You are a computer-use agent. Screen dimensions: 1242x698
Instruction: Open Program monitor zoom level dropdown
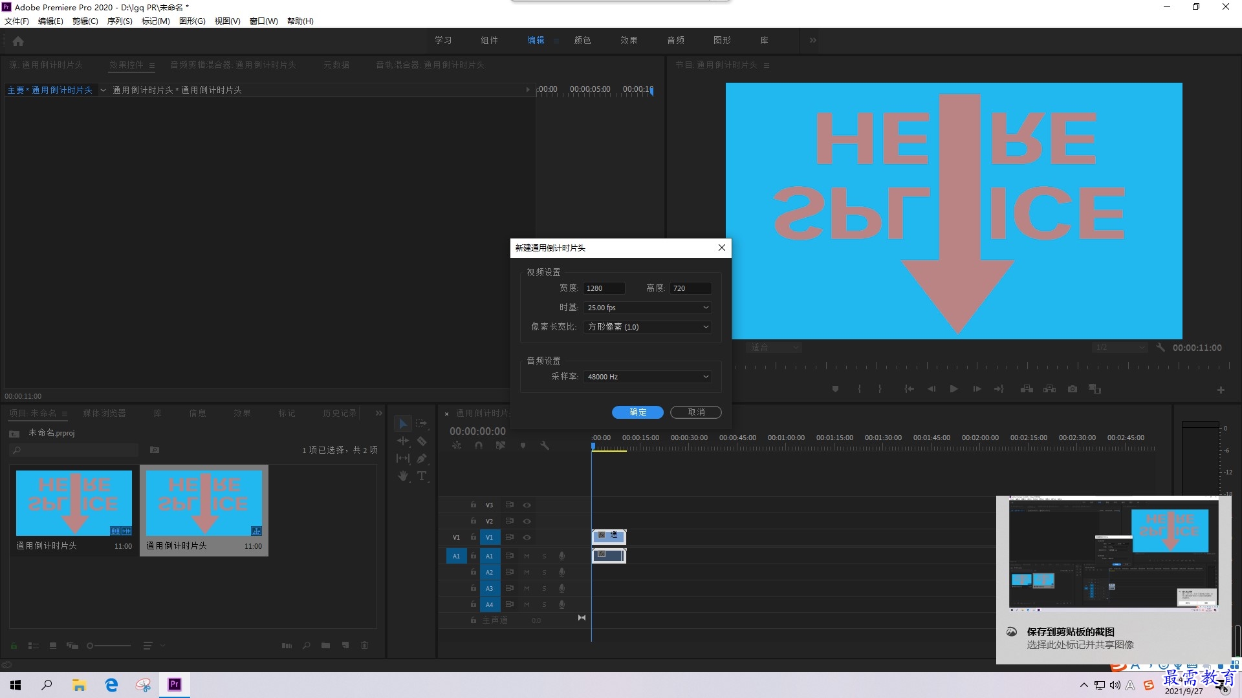click(774, 348)
